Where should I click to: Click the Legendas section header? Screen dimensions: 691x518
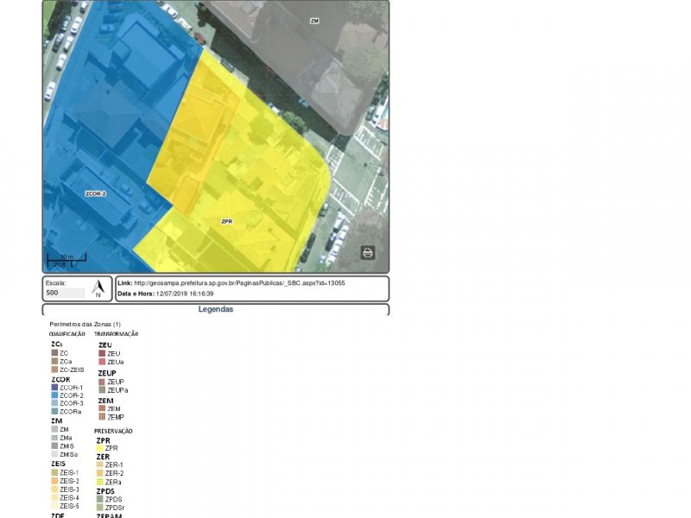tap(216, 309)
